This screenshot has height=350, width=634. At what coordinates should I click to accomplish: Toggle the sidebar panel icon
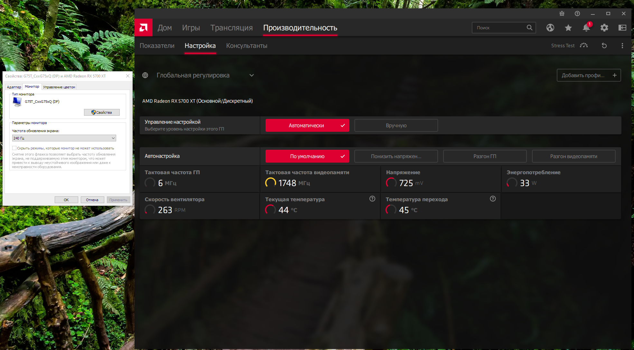coord(622,28)
